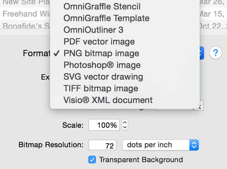The image size is (227, 169).
Task: Toggle the Transparent Background checkbox
Action: (x=92, y=160)
